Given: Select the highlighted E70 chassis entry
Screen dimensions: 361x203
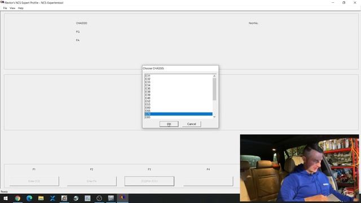Looking at the screenshot, I should click(178, 114).
